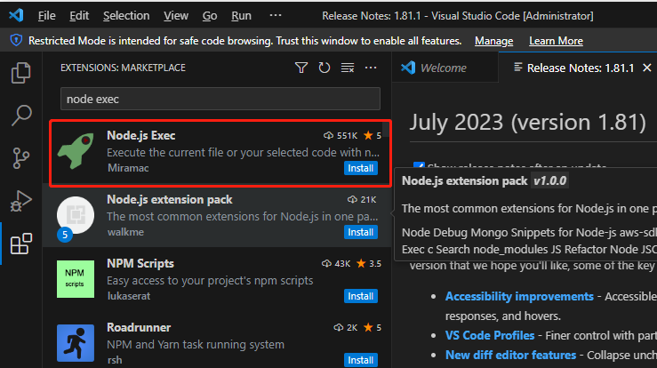Open the Search view in activity bar
Screen dimensions: 657x368
pos(20,115)
